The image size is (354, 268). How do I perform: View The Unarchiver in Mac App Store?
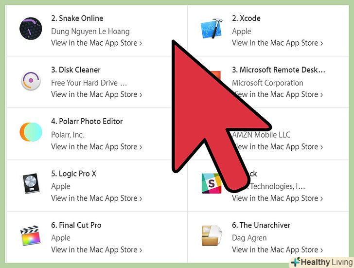tap(278, 250)
